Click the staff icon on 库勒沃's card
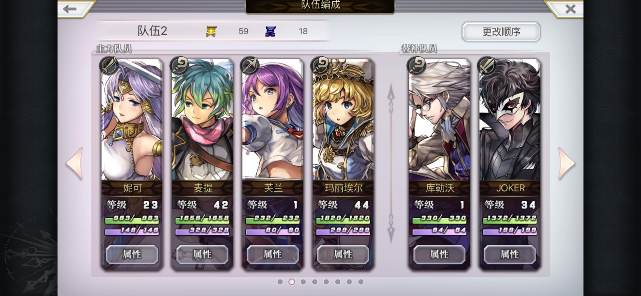641x296 pixels. (416, 66)
